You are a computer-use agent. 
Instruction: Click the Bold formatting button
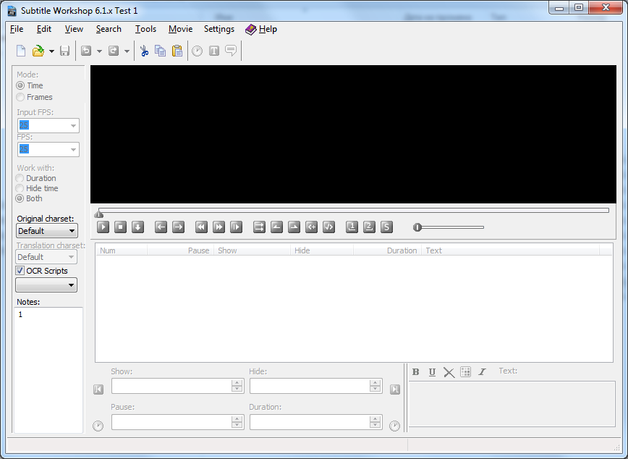coord(416,372)
